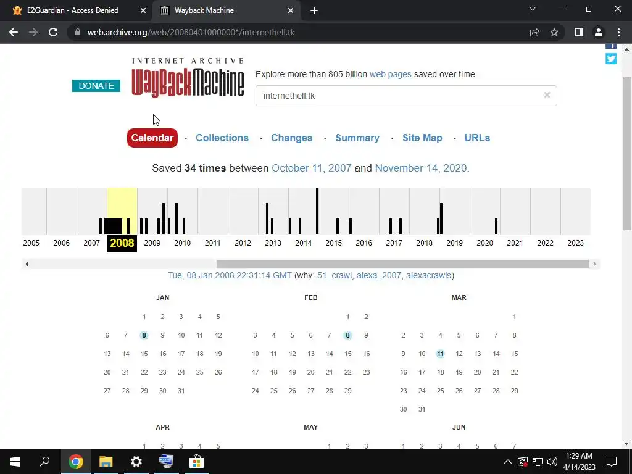Reload the current page
This screenshot has width=632, height=474.
coord(53,32)
